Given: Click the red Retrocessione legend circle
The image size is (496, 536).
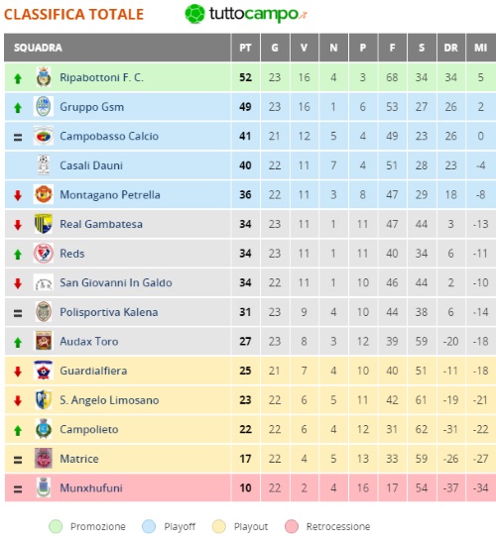Looking at the screenshot, I should tap(292, 526).
